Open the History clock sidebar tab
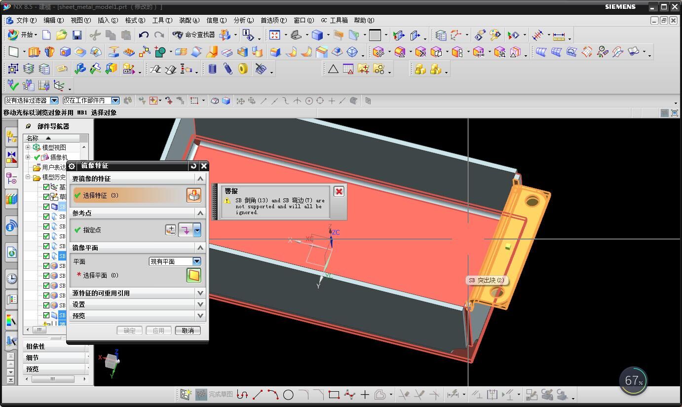 point(11,278)
